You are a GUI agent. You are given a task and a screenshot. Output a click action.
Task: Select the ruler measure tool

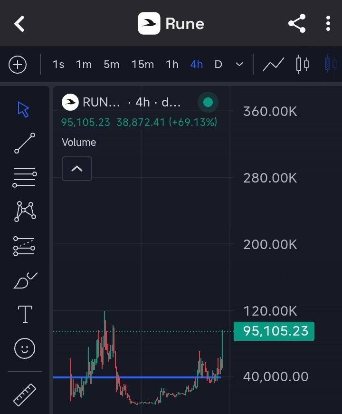coord(25,395)
